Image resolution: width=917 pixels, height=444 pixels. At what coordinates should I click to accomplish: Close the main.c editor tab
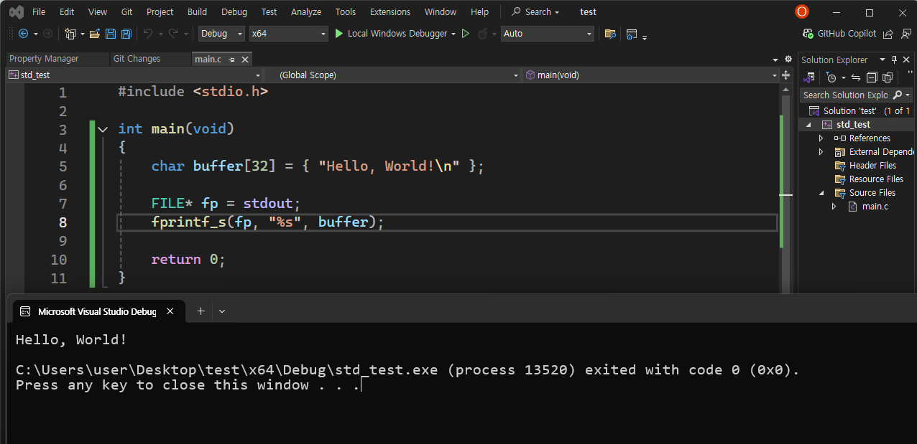[x=245, y=60]
